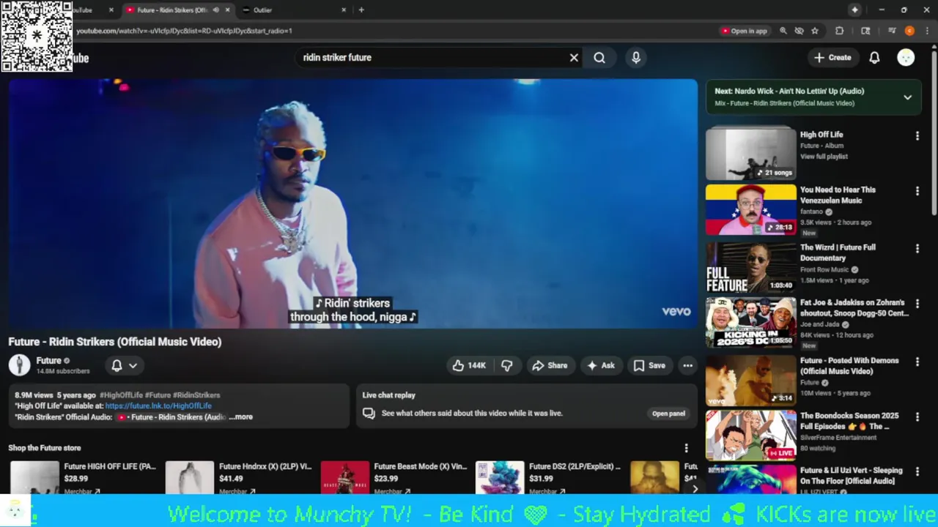The width and height of the screenshot is (938, 527).
Task: Open options for The Boondocks stream
Action: point(917,417)
